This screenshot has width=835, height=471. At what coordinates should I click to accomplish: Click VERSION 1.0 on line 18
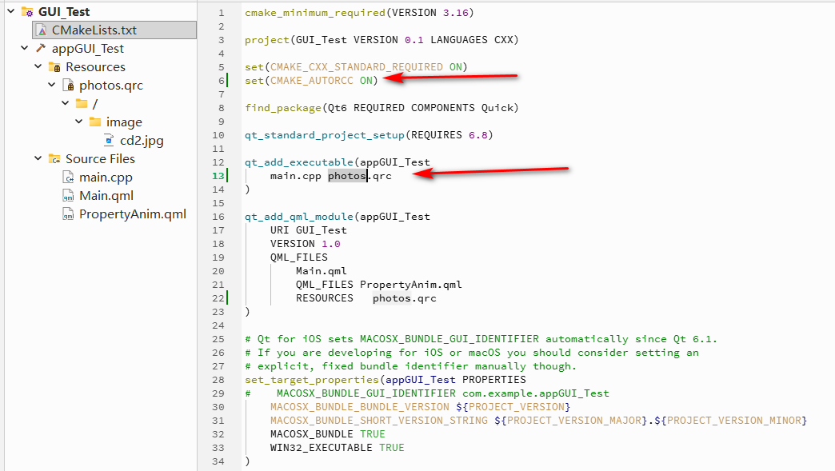point(306,244)
